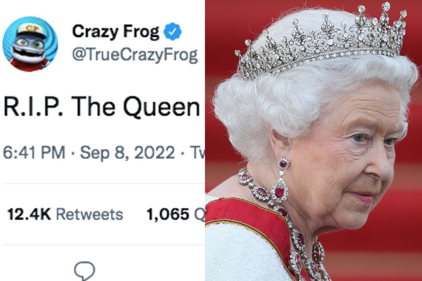The image size is (422, 281).
Task: Visit the @TrueCrazyFrog handle link
Action: click(x=135, y=55)
